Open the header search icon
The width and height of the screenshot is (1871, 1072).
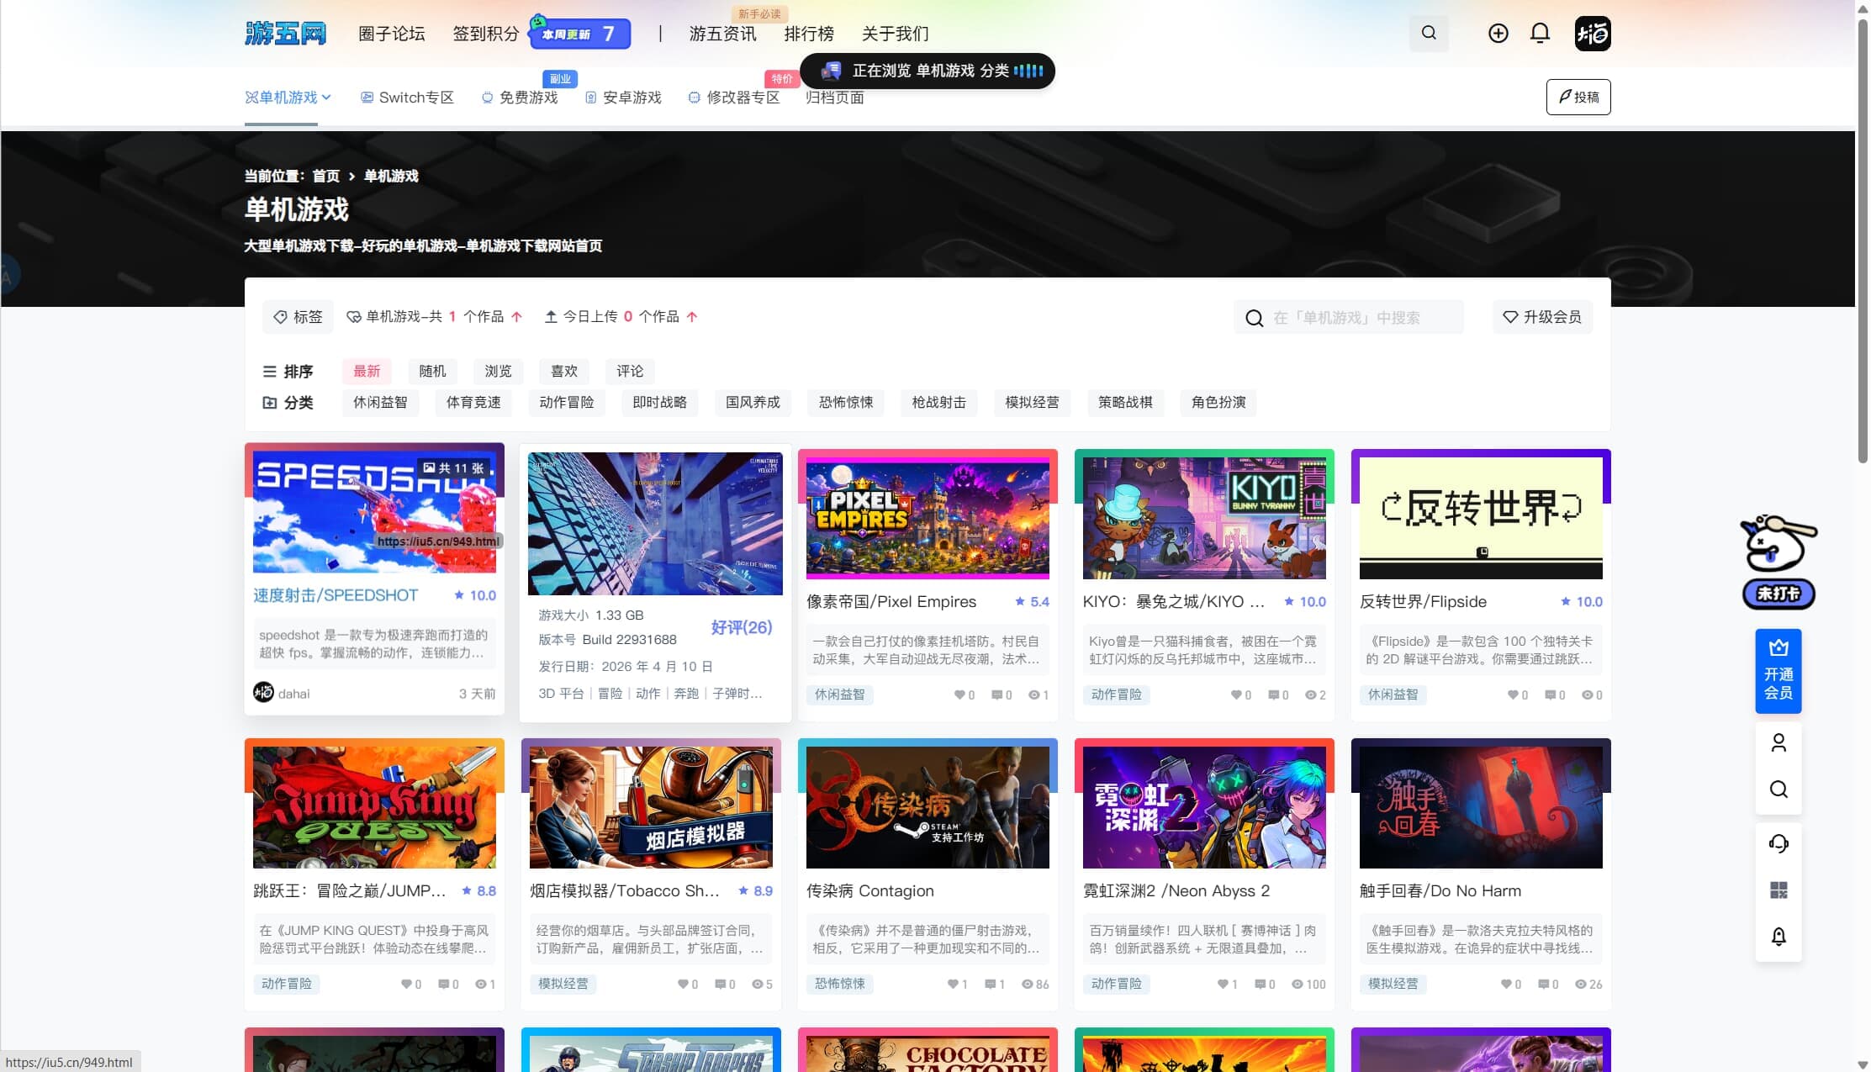[x=1429, y=34]
